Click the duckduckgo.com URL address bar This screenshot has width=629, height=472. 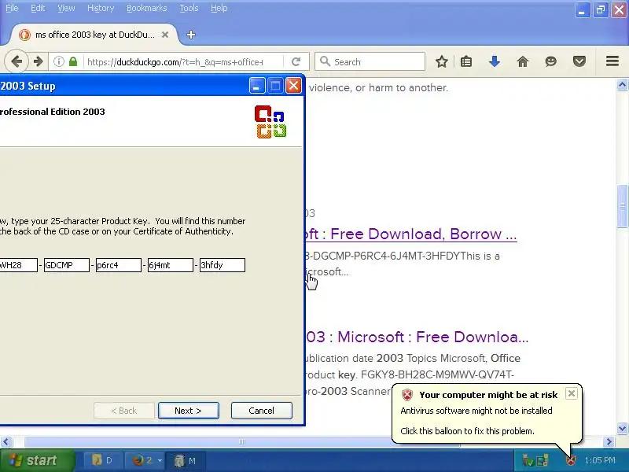[x=181, y=62]
